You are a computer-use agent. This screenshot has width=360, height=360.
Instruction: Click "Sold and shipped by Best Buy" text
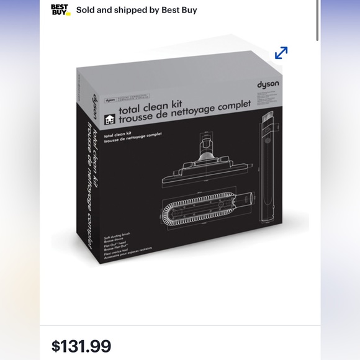pyautogui.click(x=137, y=10)
